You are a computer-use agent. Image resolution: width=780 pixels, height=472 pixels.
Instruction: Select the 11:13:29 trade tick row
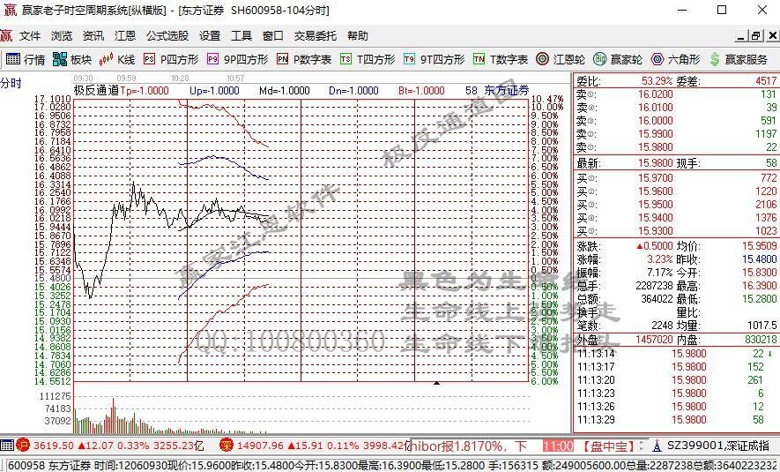point(675,419)
